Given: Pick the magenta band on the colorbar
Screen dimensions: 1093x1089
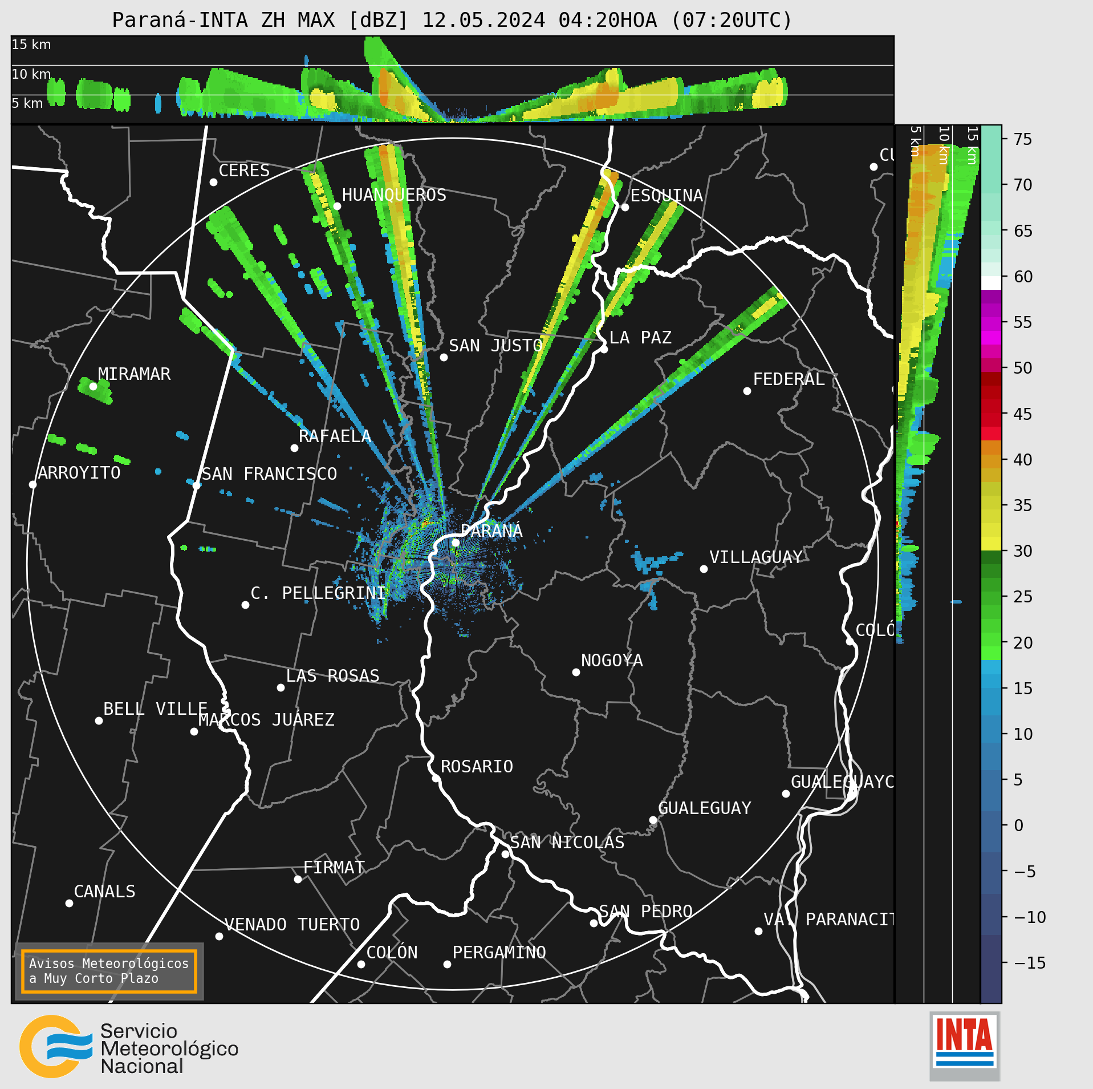Looking at the screenshot, I should click(x=991, y=337).
